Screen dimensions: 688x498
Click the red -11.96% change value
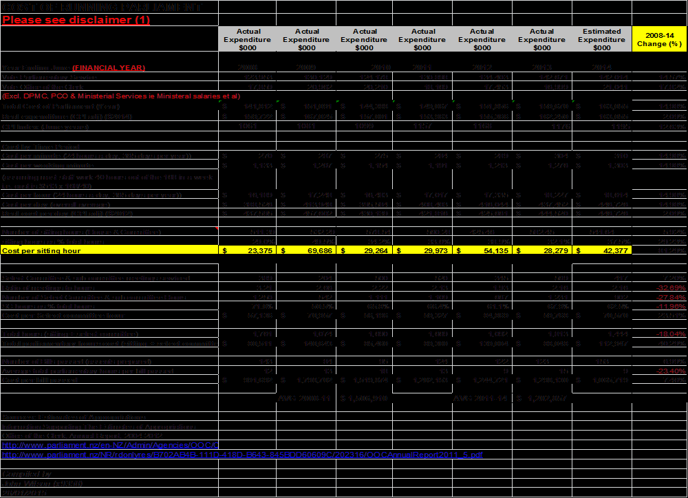point(670,306)
